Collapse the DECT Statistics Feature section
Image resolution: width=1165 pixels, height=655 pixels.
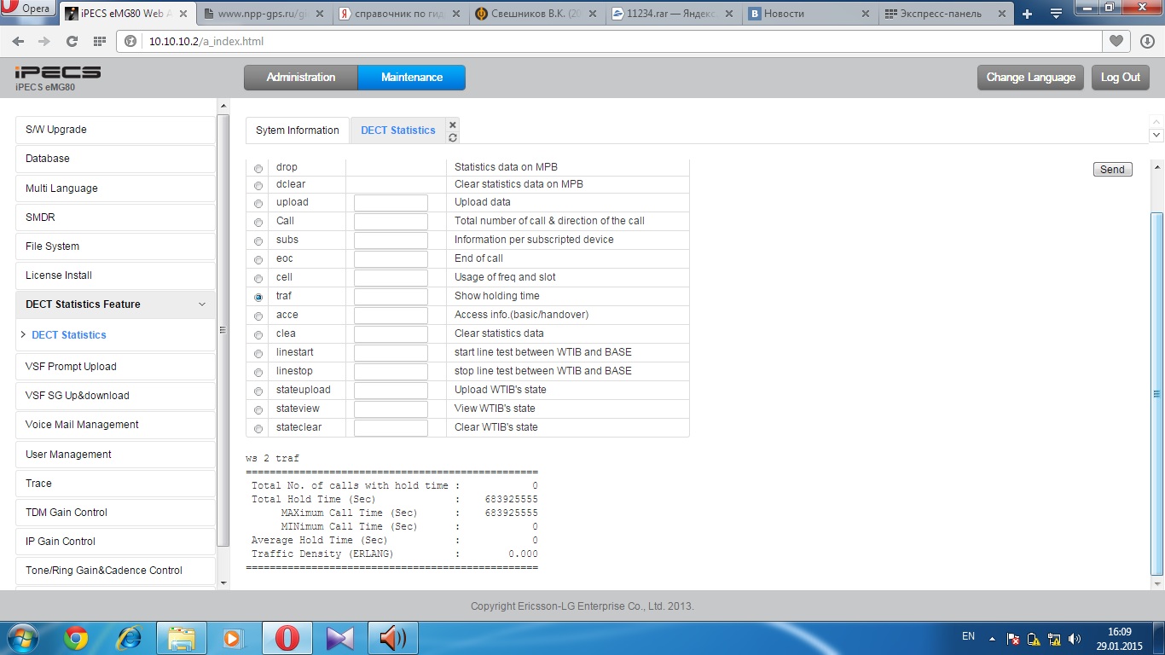pos(202,304)
